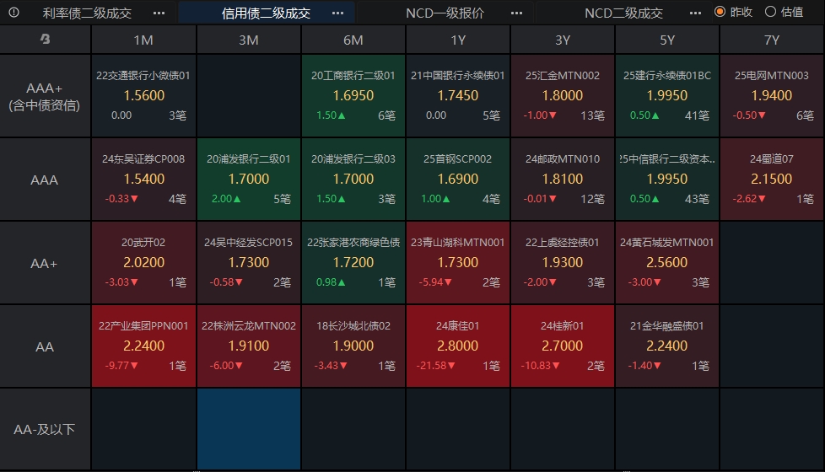Open the more menu for 信用债二级成交
The height and width of the screenshot is (472, 825).
click(337, 13)
